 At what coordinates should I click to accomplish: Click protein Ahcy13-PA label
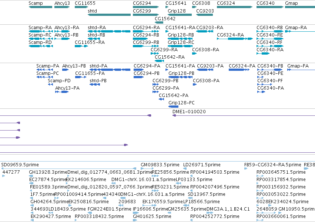(67, 88)
